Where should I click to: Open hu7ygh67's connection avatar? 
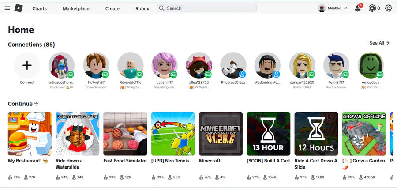coord(96,65)
